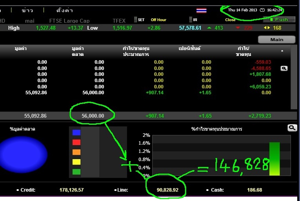Image resolution: width=300 pixels, height=201 pixels.
Task: Click the Credit value 178,126.57
Action: coord(72,190)
